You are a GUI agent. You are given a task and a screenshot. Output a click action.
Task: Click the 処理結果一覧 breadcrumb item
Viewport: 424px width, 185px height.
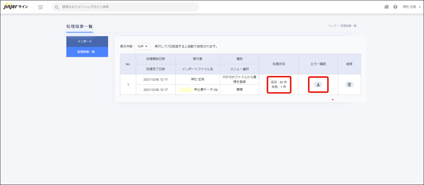coord(348,26)
